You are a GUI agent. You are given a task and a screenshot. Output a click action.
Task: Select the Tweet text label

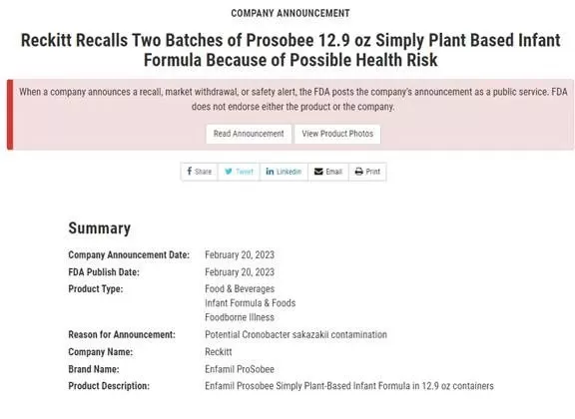pyautogui.click(x=245, y=172)
